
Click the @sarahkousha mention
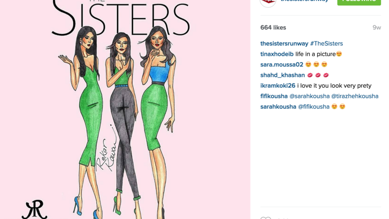(x=309, y=96)
